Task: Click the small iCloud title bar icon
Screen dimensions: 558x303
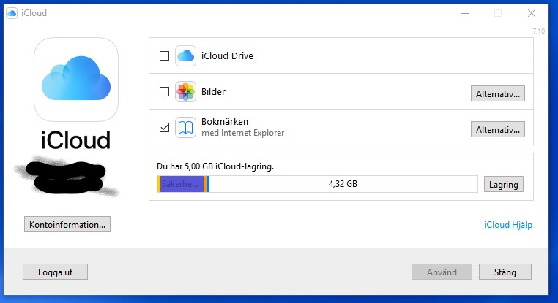Action: click(x=12, y=13)
